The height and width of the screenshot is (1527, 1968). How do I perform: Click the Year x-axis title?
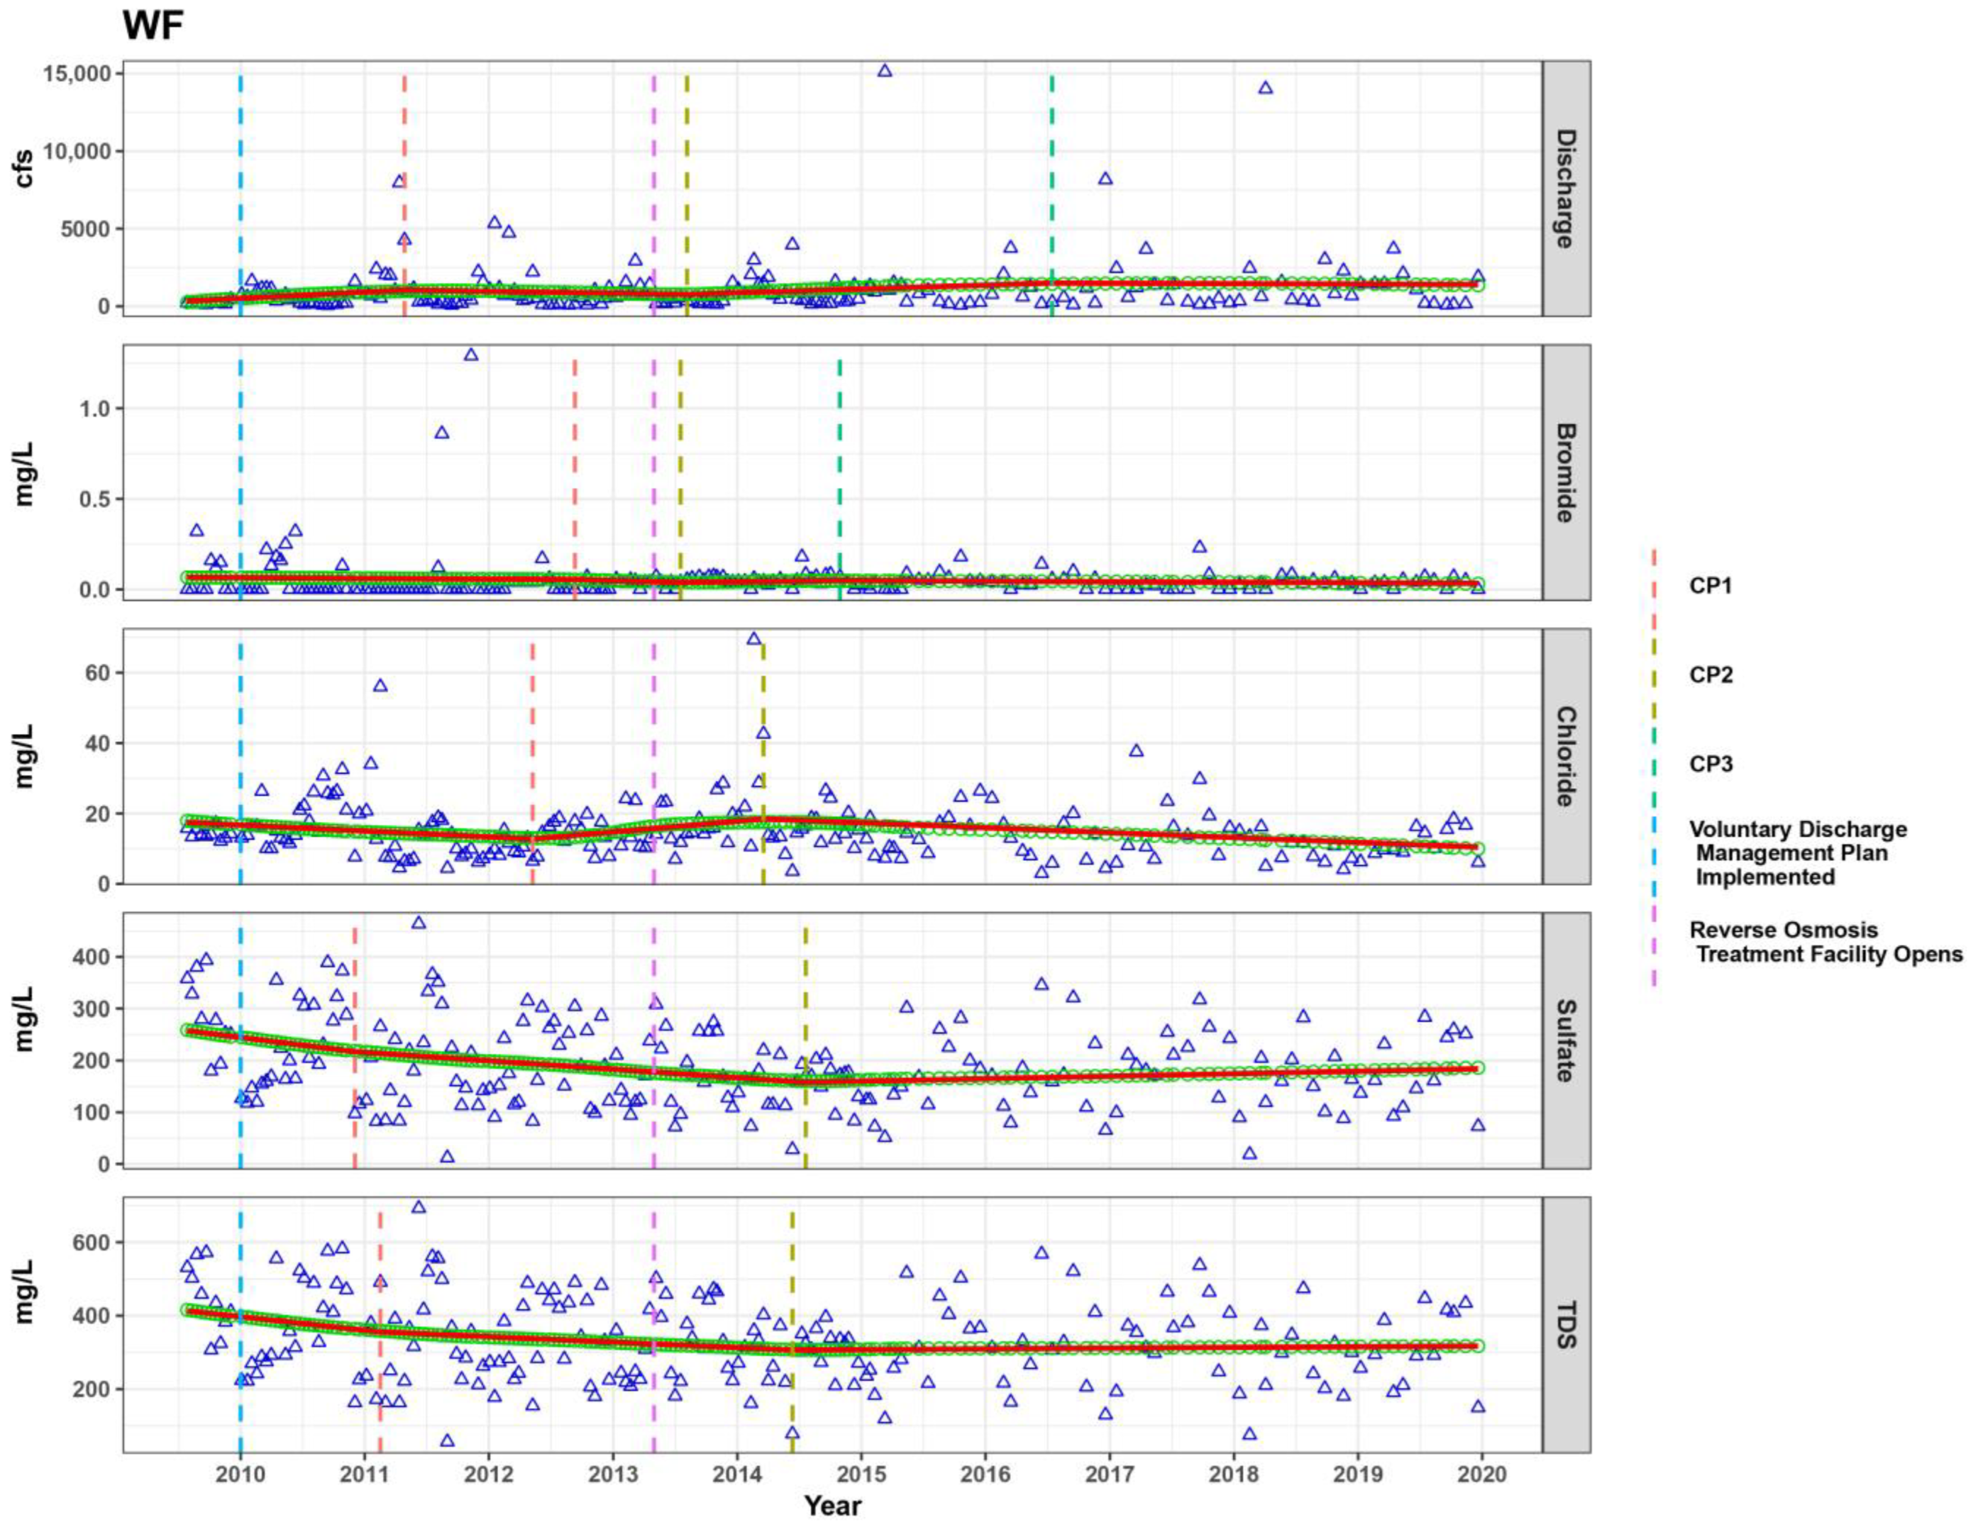coord(833,1506)
